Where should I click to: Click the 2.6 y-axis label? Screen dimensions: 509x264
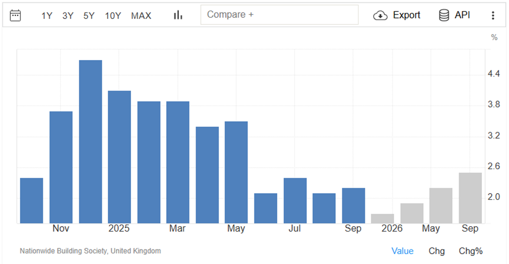(494, 166)
